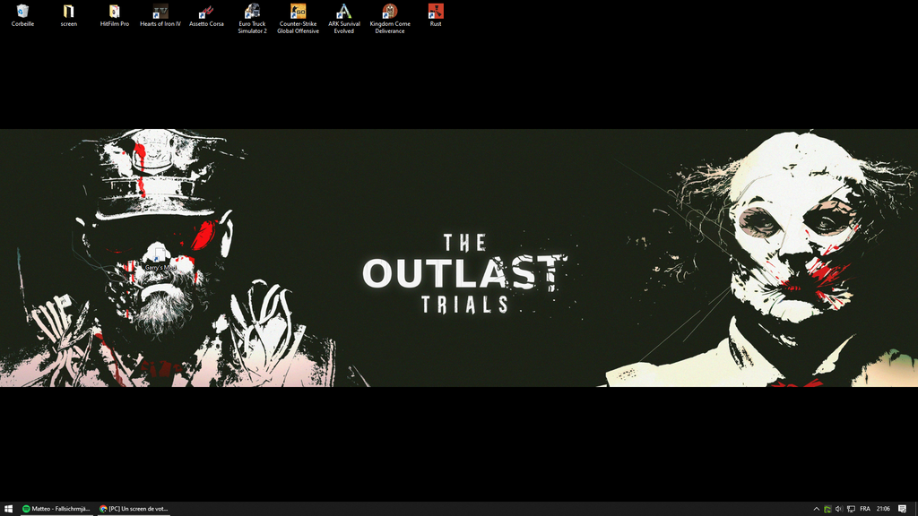Select the Garry's Mod desktop shortcut
This screenshot has height=516, width=918.
(x=160, y=259)
